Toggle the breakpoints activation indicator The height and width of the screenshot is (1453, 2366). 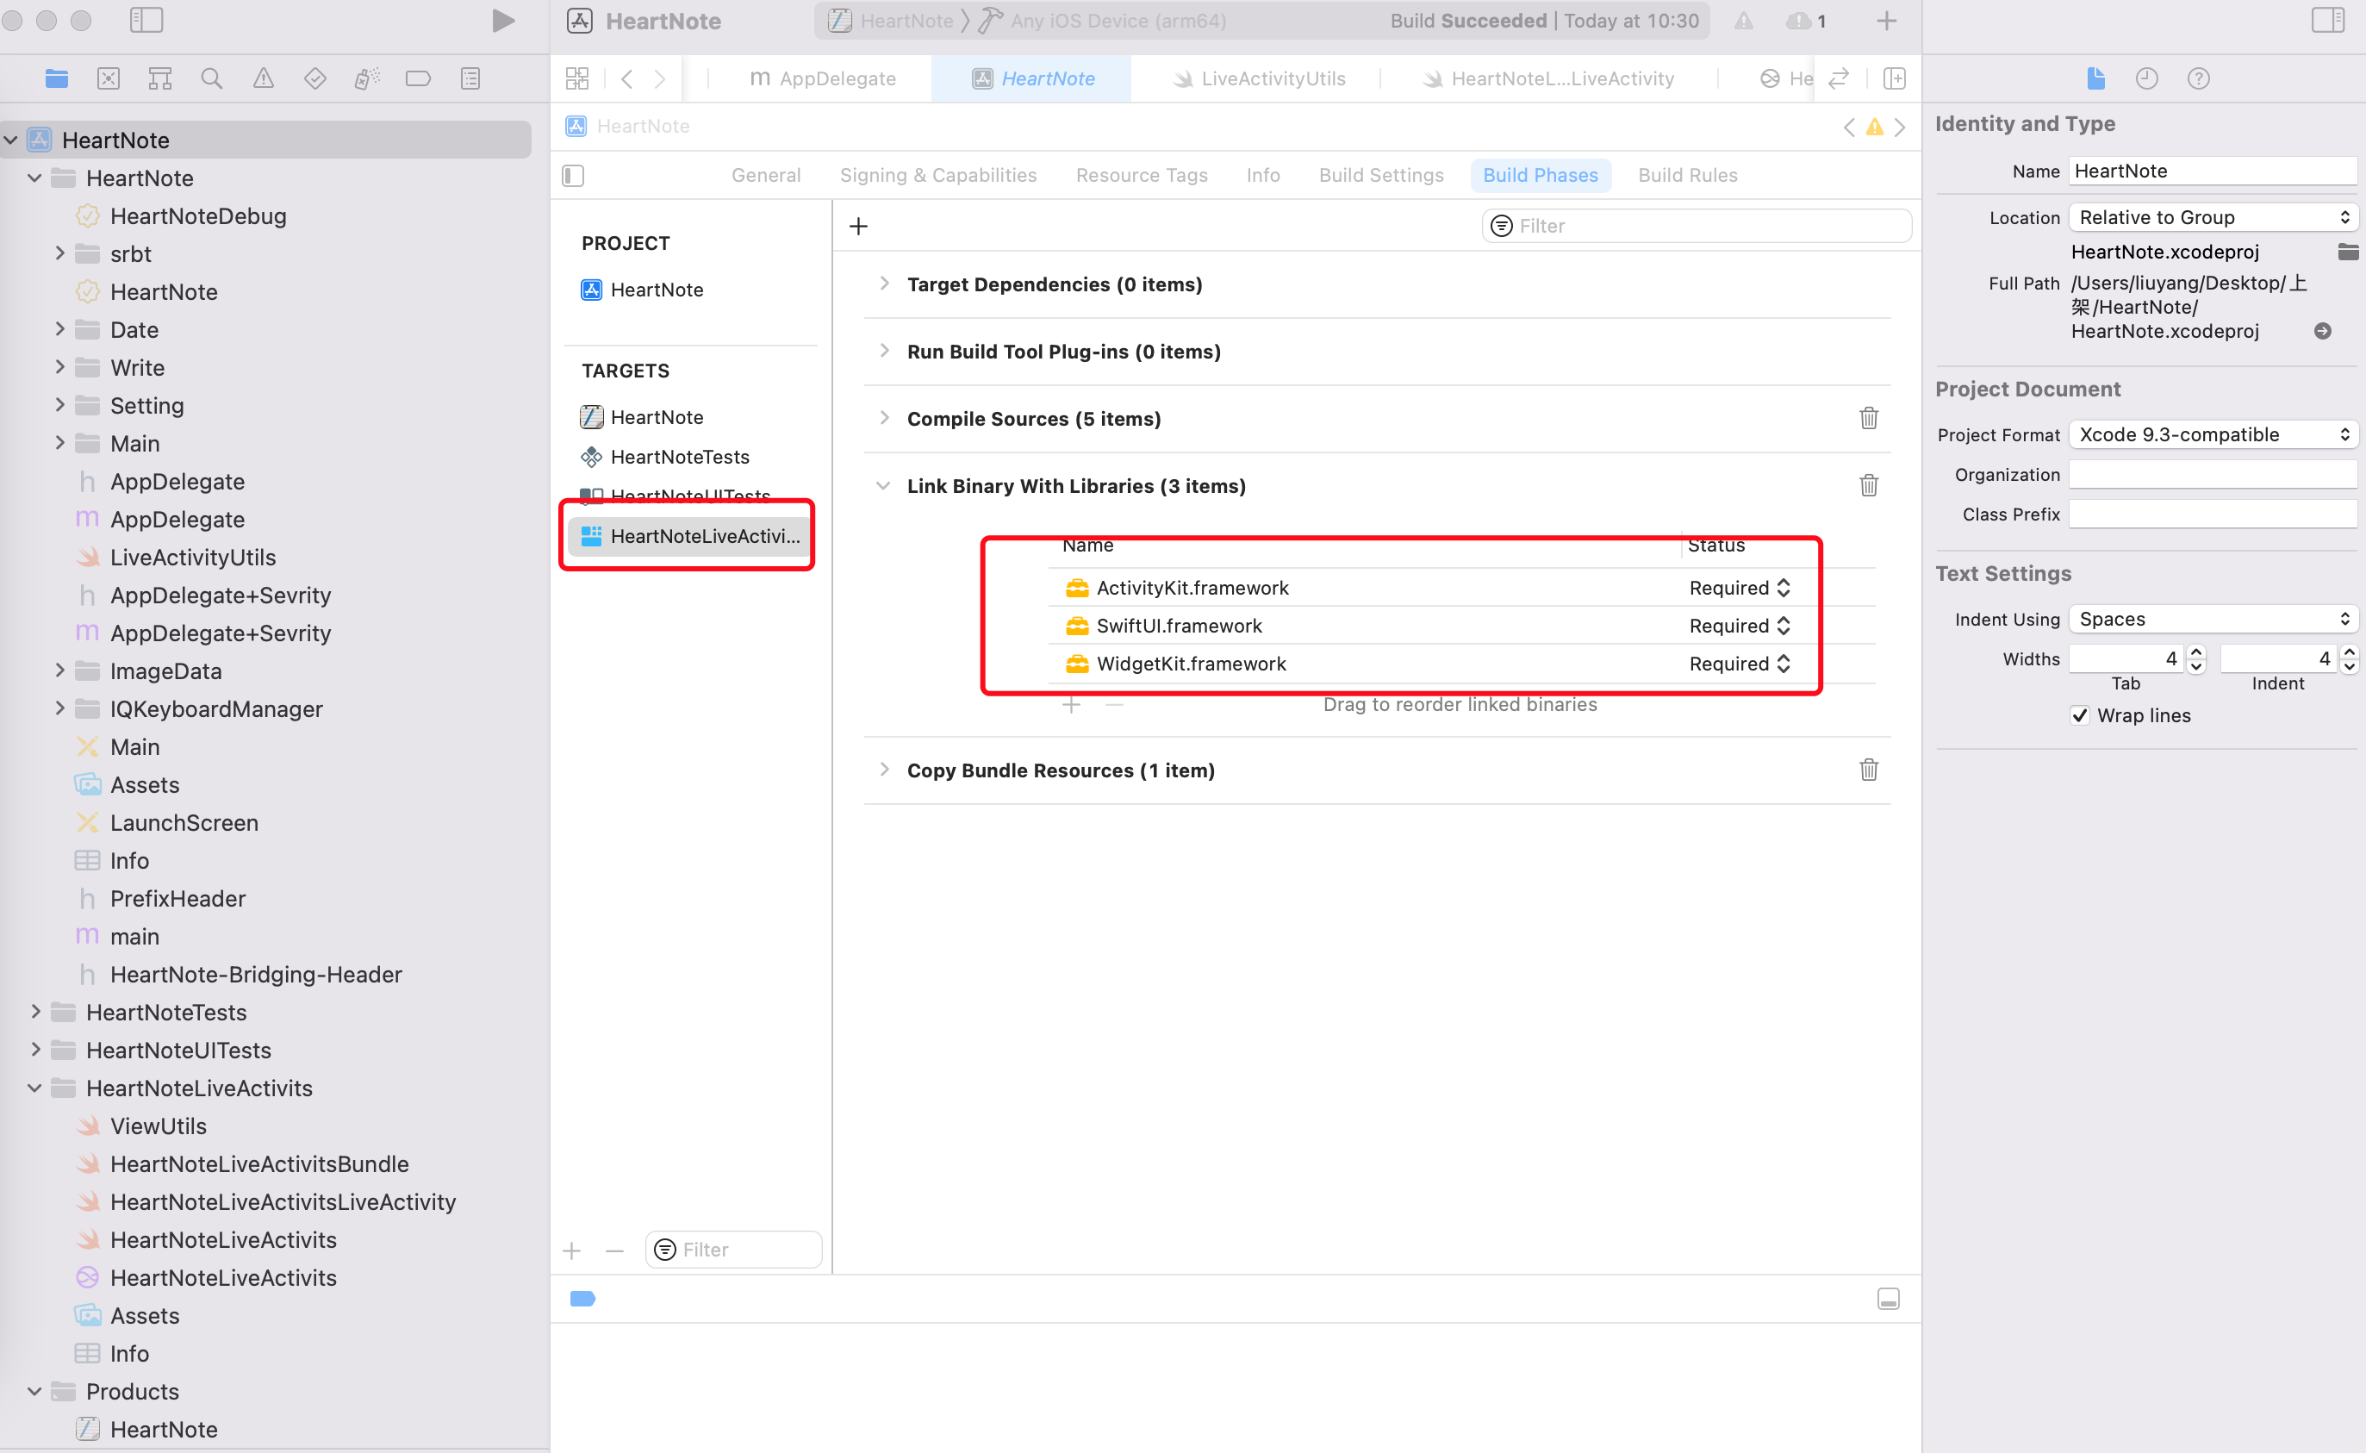583,1300
